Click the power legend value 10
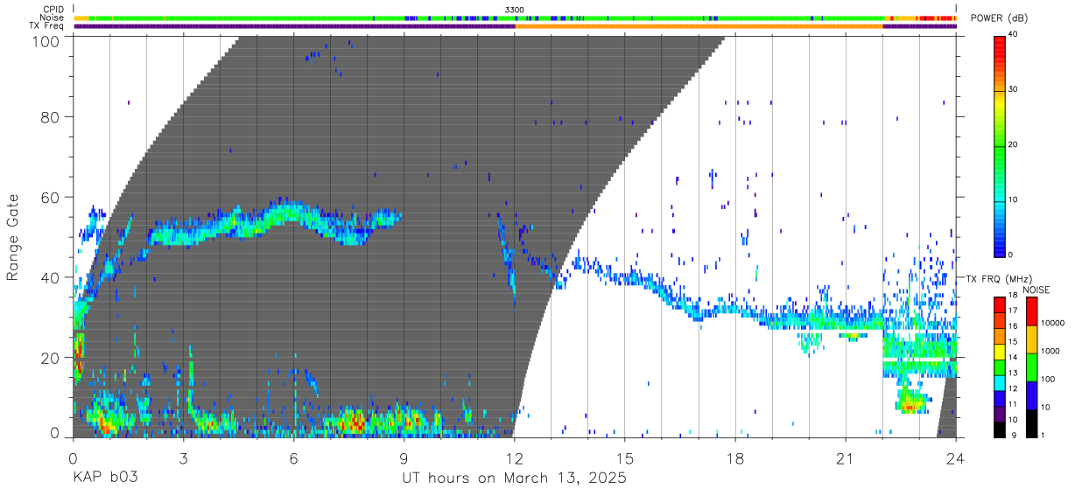1075x496 pixels. pos(1015,199)
